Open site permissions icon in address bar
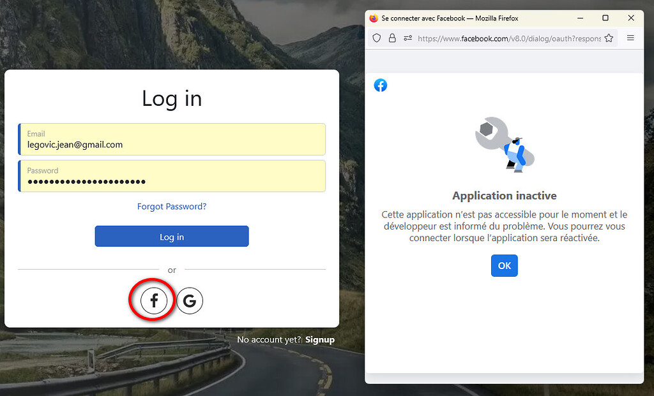 [407, 38]
